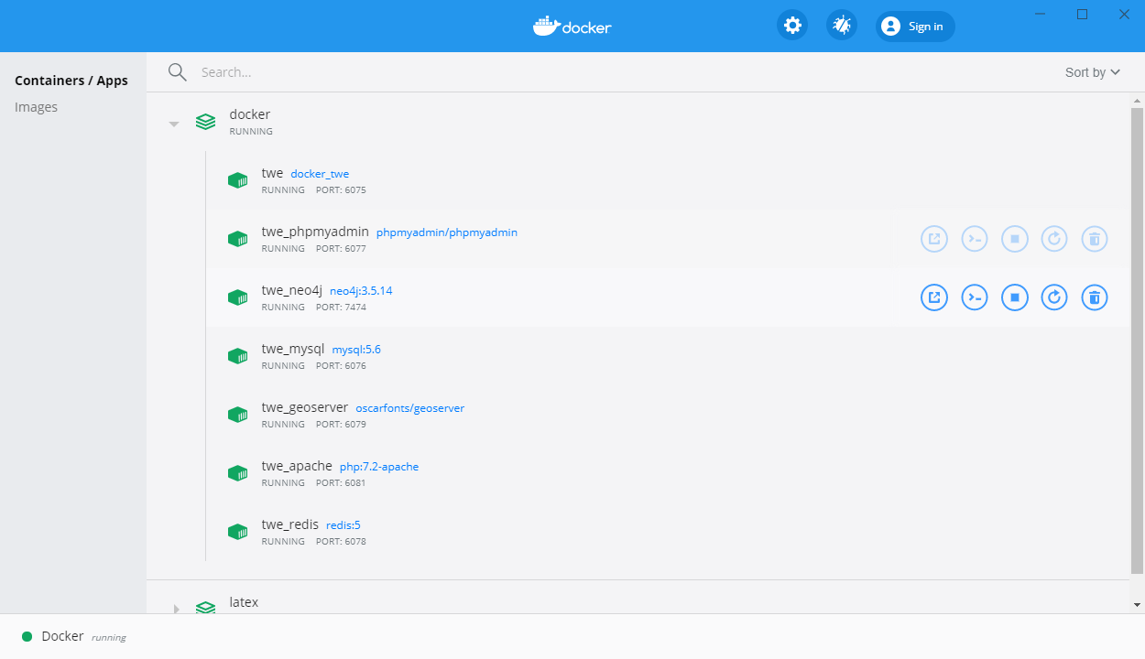Viewport: 1145px width, 659px height.
Task: Delete the twe_neo4j container
Action: pyautogui.click(x=1095, y=297)
